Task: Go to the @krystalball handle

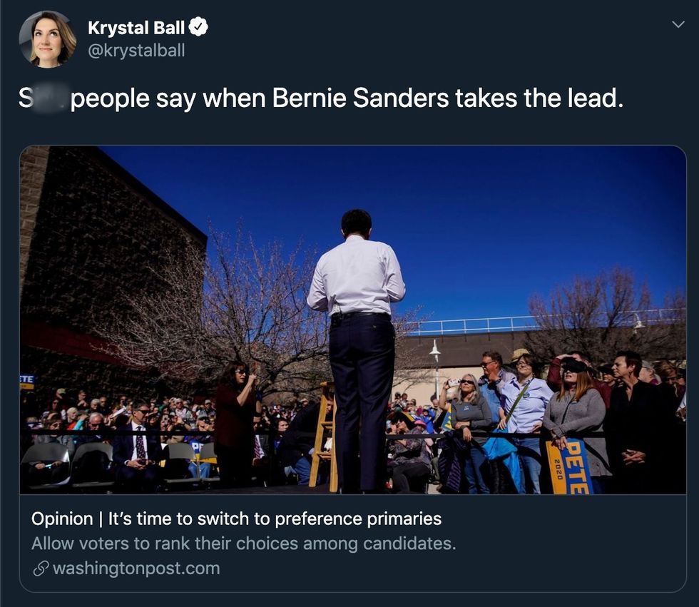Action: (x=136, y=51)
